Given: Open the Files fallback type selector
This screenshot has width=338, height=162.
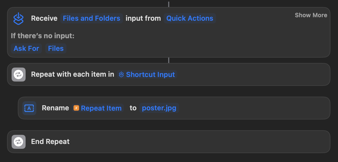Looking at the screenshot, I should coord(56,48).
